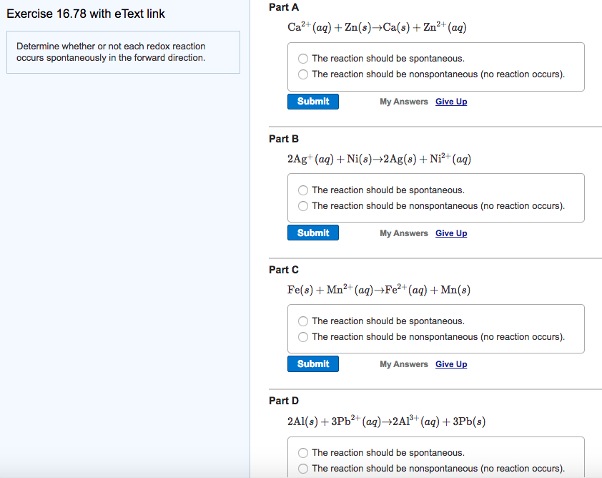Give Up on Part B
Viewport: 602px width, 478px height.
point(450,233)
